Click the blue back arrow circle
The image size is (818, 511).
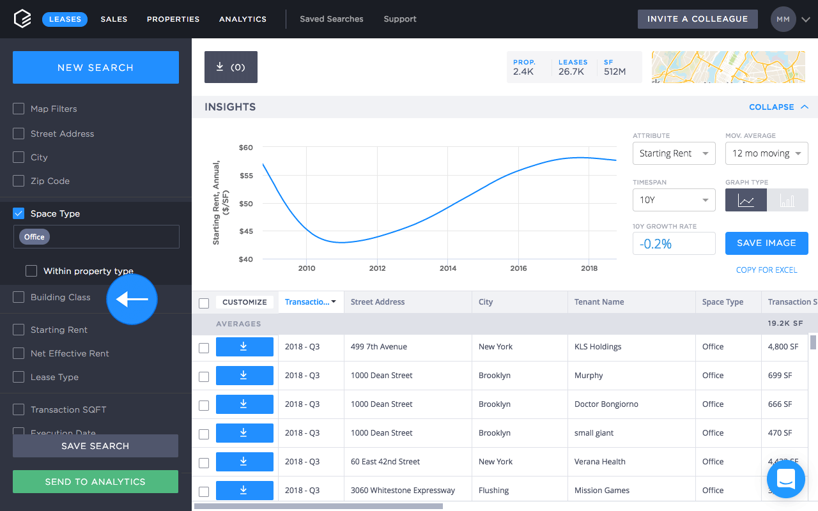click(x=132, y=299)
